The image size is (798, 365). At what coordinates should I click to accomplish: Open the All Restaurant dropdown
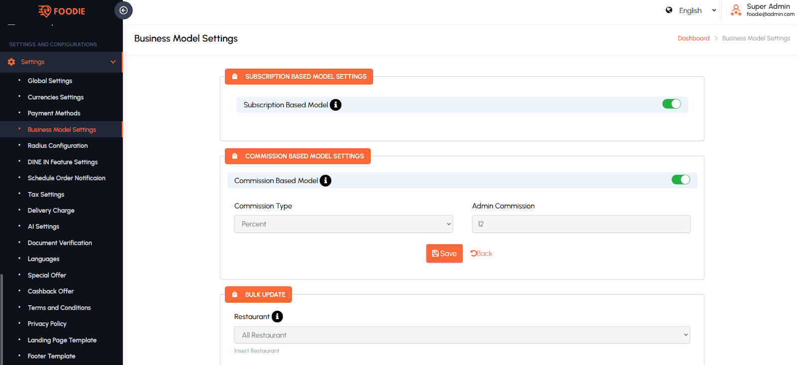click(x=462, y=335)
